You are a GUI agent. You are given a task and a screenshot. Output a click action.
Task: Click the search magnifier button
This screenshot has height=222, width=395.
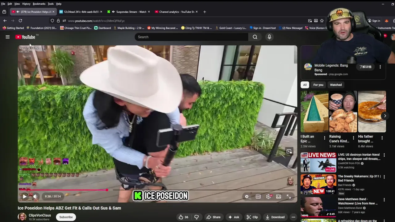point(255,37)
